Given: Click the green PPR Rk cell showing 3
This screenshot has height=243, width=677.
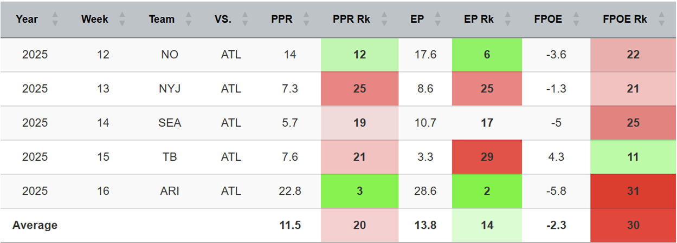Looking at the screenshot, I should [359, 191].
